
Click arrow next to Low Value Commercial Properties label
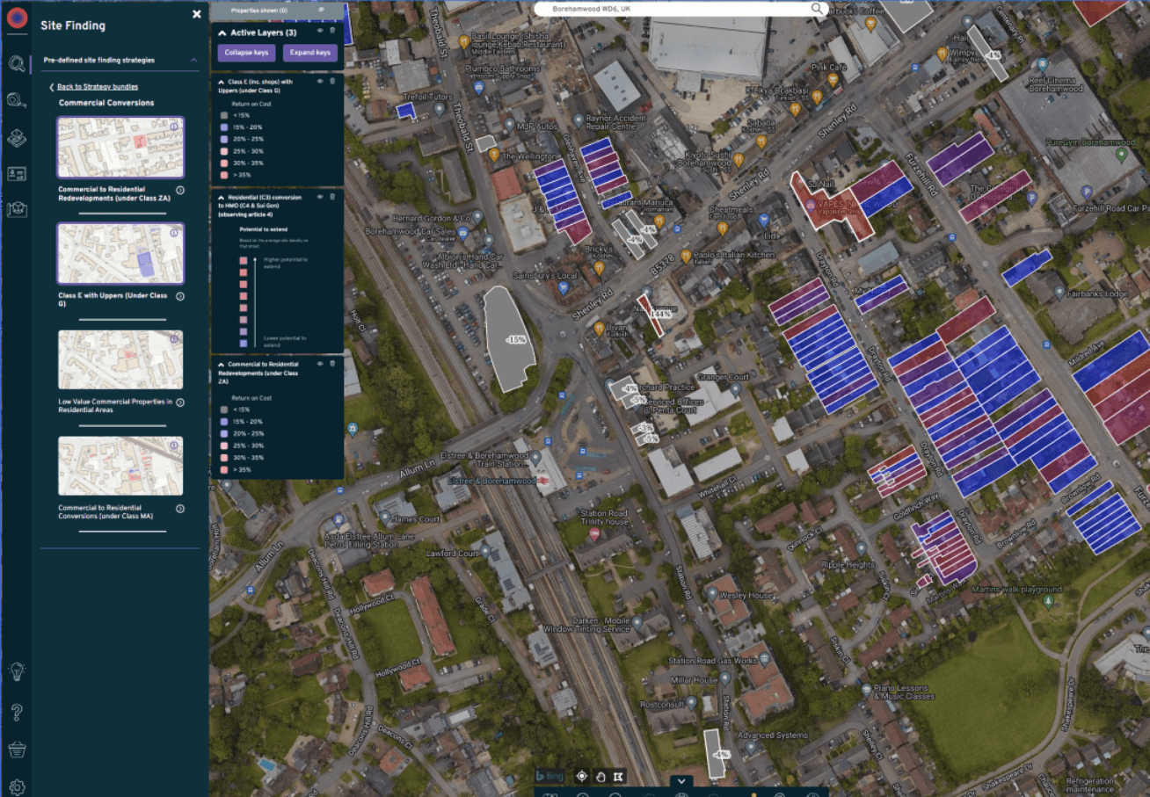click(180, 402)
